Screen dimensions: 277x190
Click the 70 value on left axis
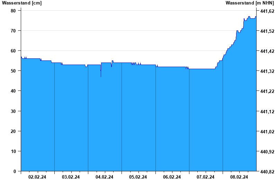[13, 31]
